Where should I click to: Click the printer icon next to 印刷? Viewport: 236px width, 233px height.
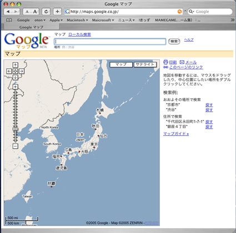coord(165,62)
